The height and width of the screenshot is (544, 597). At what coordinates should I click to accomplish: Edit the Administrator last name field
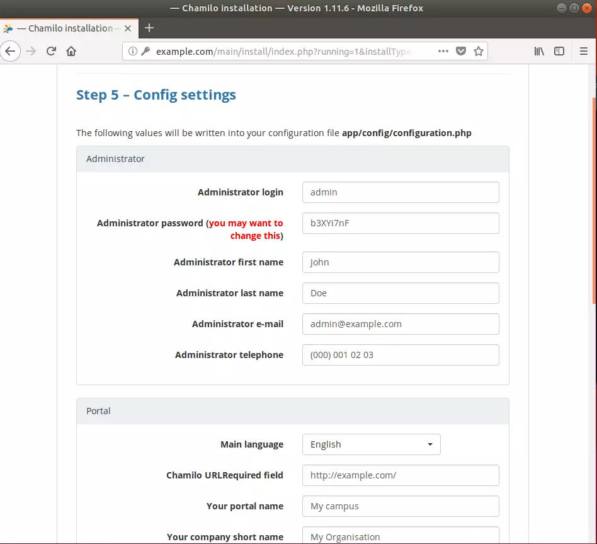tap(401, 293)
